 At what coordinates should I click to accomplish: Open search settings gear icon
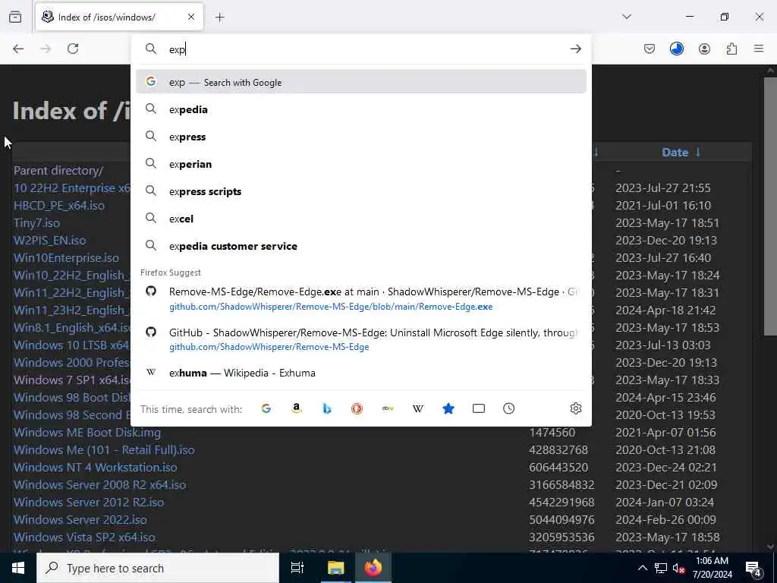[575, 408]
